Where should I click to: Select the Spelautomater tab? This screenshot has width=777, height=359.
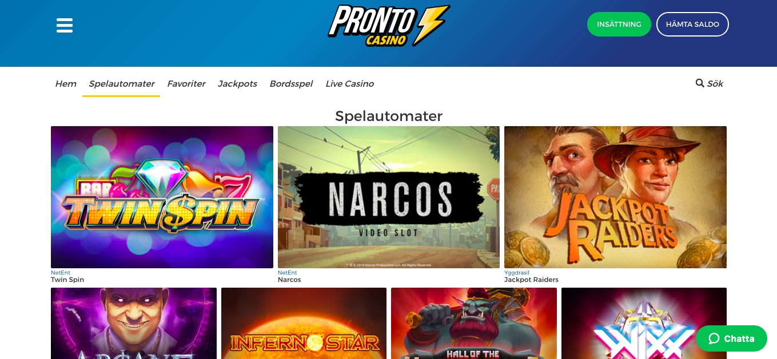[121, 84]
